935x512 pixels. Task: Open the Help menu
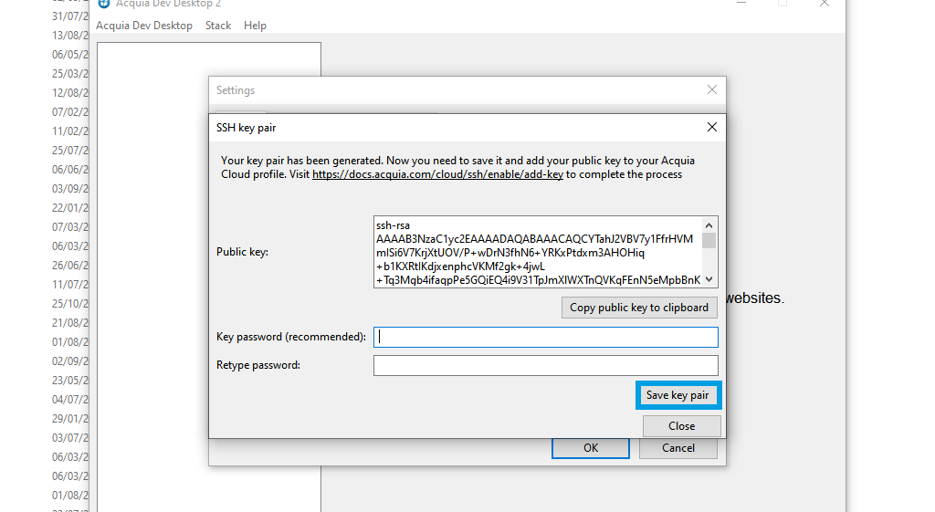pos(255,26)
